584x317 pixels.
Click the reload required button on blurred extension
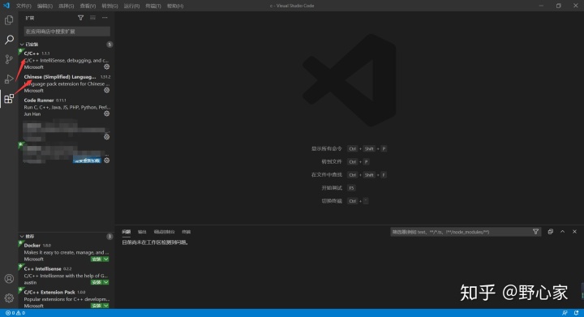[x=87, y=161]
